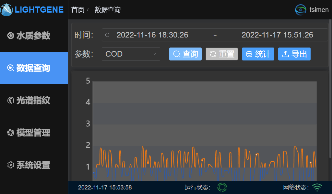Click the 导出 export button
Image resolution: width=332 pixels, height=194 pixels.
click(x=294, y=54)
